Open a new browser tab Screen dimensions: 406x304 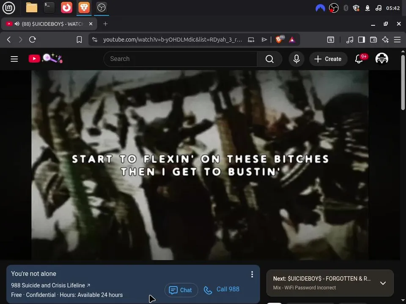click(x=105, y=24)
